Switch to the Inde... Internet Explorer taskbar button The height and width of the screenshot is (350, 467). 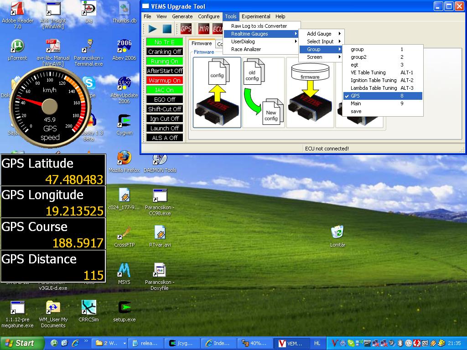tap(218, 343)
